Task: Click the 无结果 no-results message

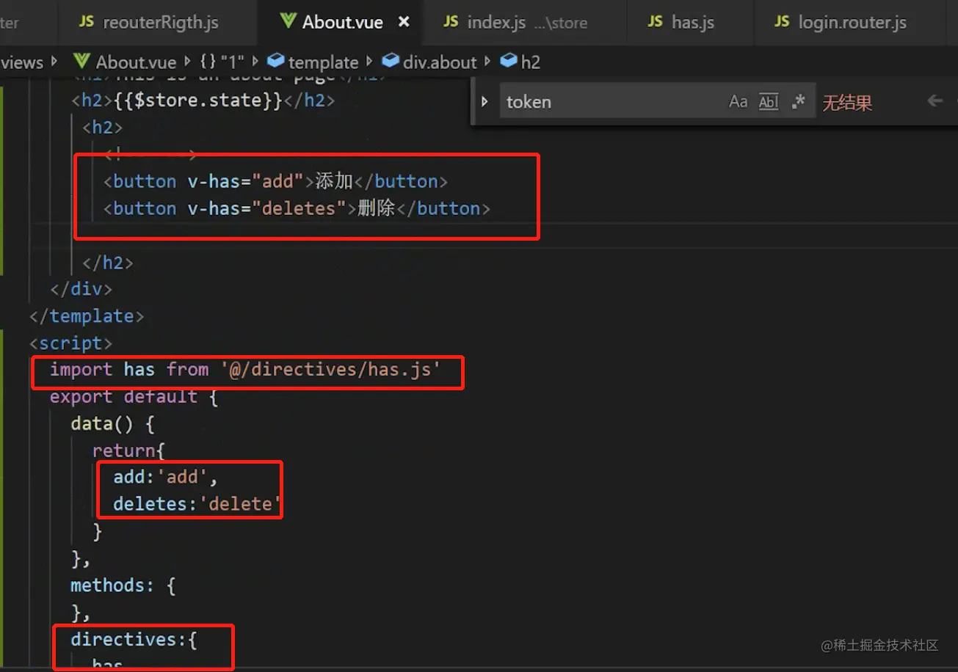Action: [847, 103]
